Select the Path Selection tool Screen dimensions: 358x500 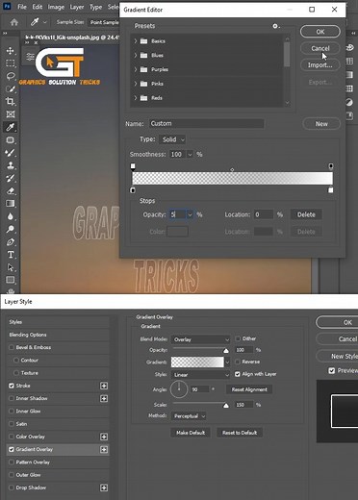pyautogui.click(x=11, y=267)
